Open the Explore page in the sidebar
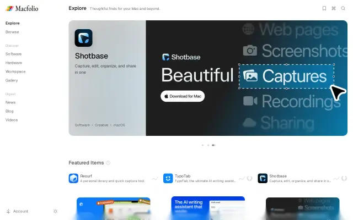Image resolution: width=353 pixels, height=220 pixels. click(12, 23)
